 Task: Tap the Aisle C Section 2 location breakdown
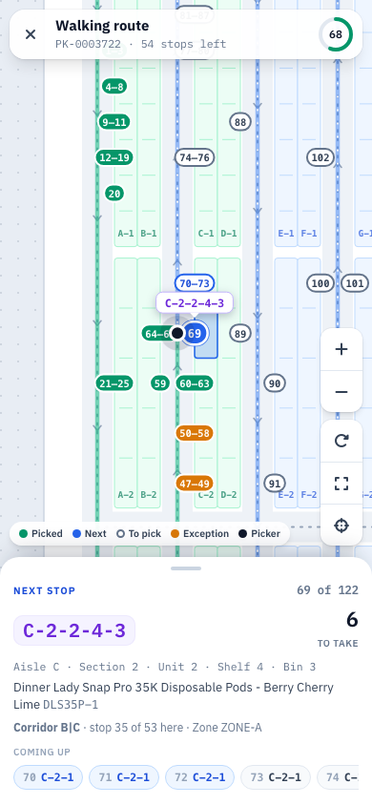click(165, 667)
